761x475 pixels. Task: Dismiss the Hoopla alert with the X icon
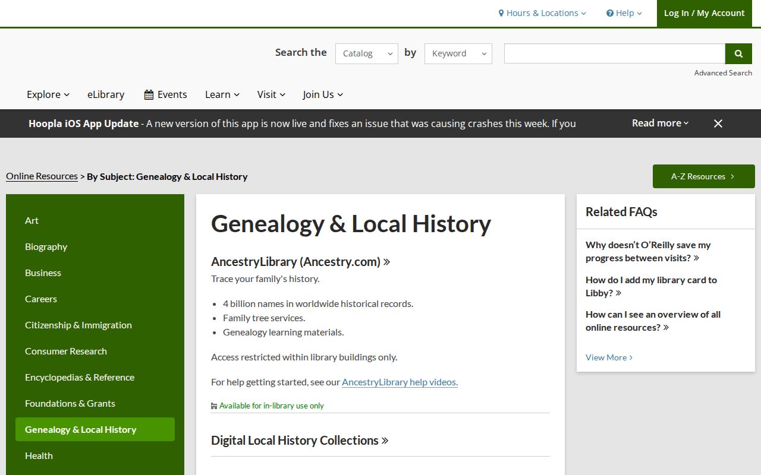[x=718, y=123]
